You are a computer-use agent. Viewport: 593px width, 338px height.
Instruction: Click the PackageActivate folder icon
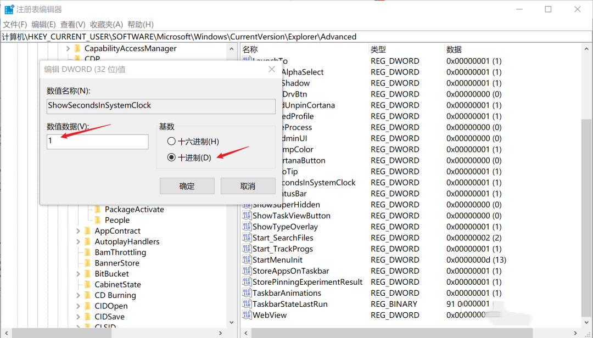point(98,210)
